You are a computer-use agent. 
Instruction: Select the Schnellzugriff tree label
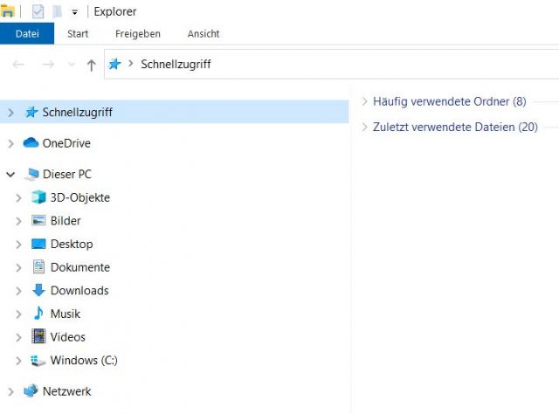click(x=78, y=113)
